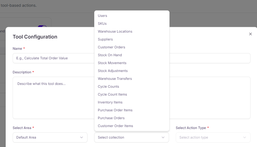Select Warehouse Locations option

tap(115, 31)
